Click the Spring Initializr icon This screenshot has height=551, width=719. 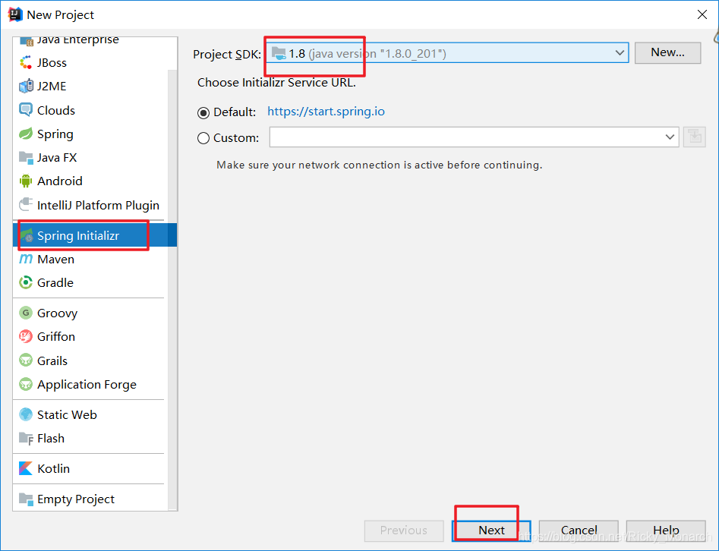tap(27, 235)
